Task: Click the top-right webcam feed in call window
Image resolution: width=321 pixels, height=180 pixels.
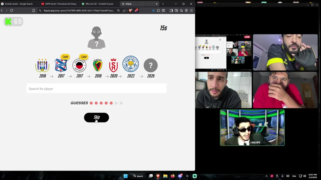Action: tap(285, 52)
